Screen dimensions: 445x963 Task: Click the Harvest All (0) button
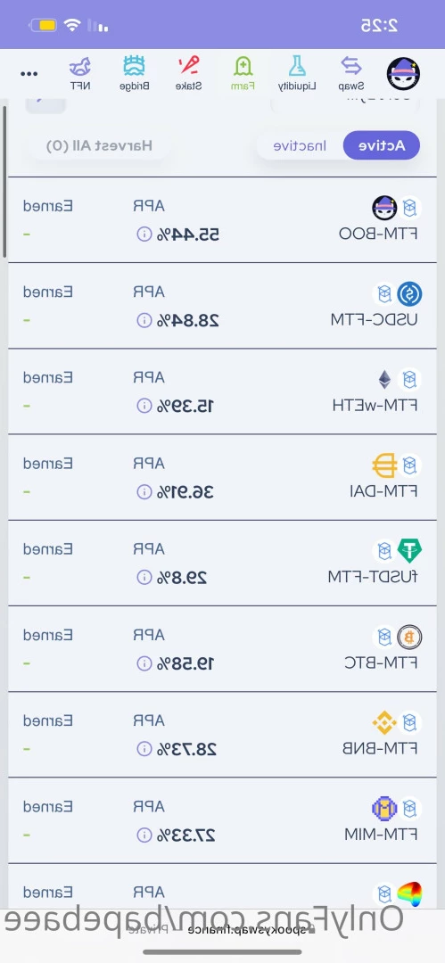pyautogui.click(x=99, y=145)
